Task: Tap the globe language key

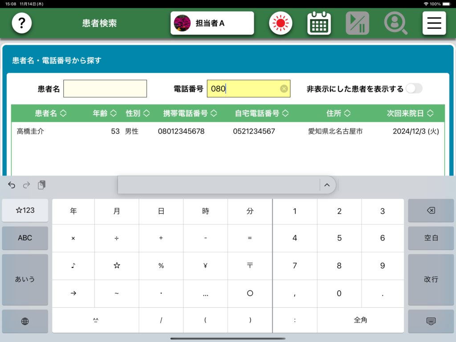Action: click(25, 321)
